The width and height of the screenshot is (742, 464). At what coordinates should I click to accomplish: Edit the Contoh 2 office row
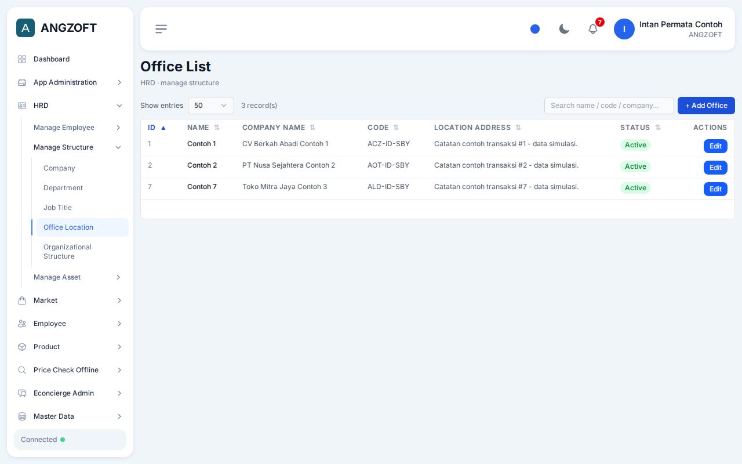(715, 168)
